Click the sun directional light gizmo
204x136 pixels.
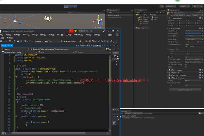coord(48,19)
